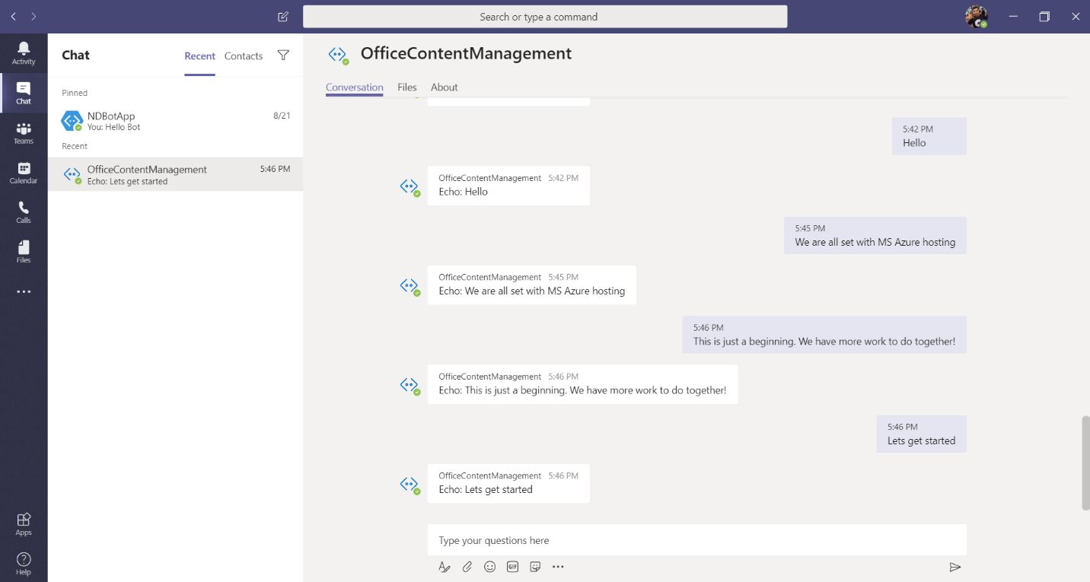Image resolution: width=1090 pixels, height=582 pixels.
Task: Open the GIF picker
Action: tap(513, 567)
